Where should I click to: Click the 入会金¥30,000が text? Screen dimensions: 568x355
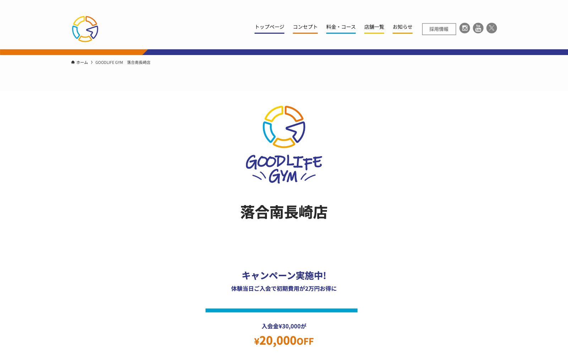tap(284, 326)
